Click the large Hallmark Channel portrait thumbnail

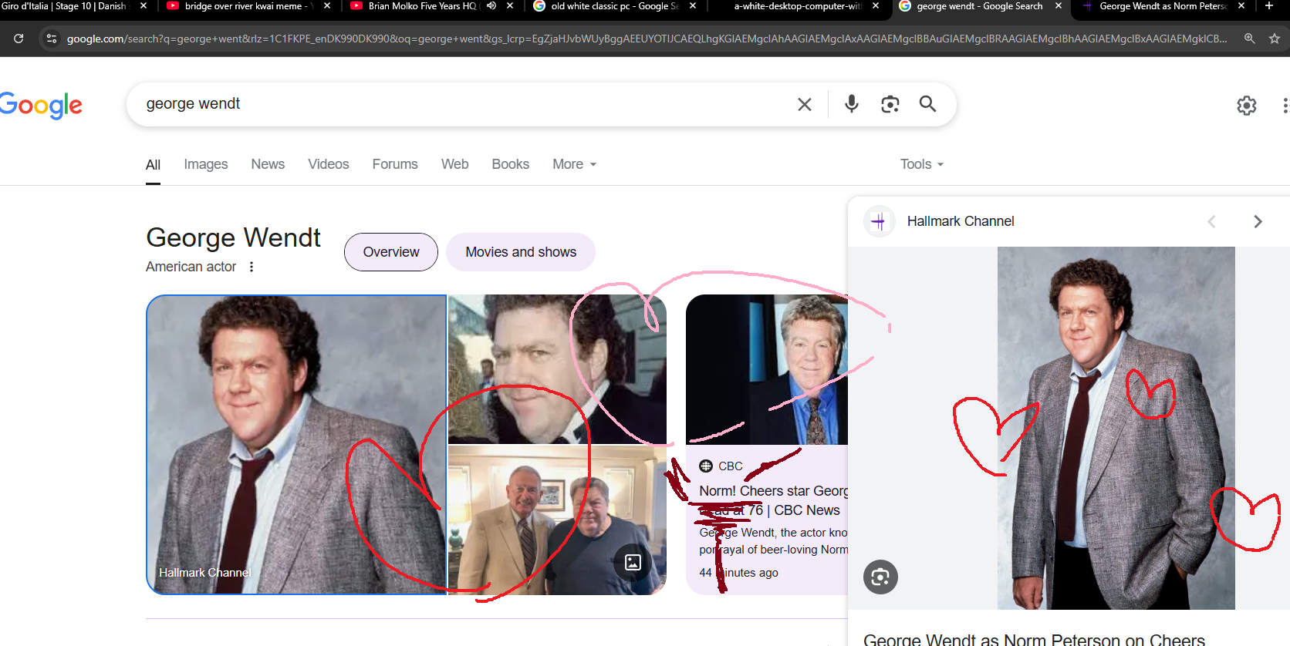coord(296,444)
